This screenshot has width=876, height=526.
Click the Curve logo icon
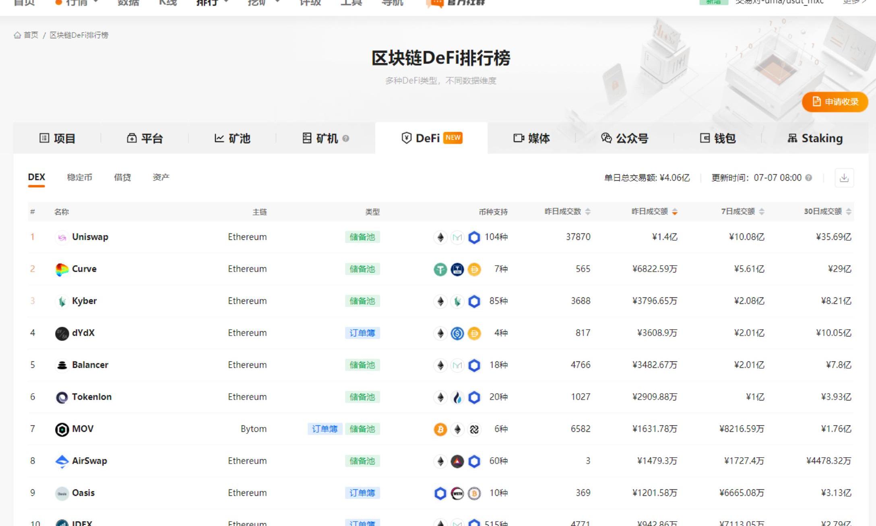(x=62, y=269)
